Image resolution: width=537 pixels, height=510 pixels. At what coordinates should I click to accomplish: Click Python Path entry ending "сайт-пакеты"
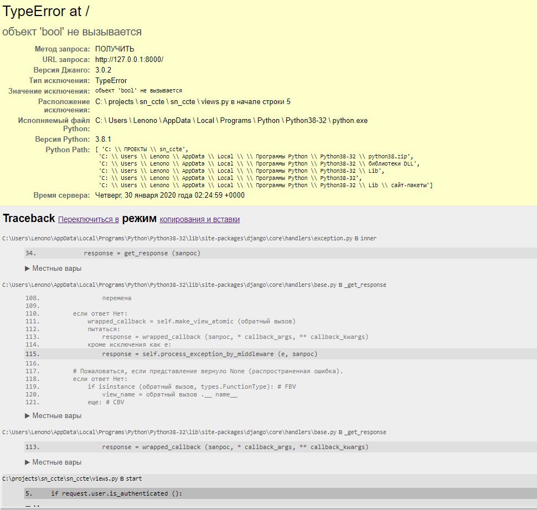265,186
